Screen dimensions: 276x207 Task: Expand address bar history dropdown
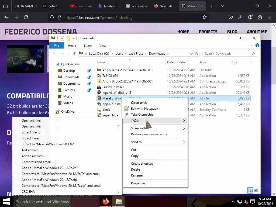point(191,54)
